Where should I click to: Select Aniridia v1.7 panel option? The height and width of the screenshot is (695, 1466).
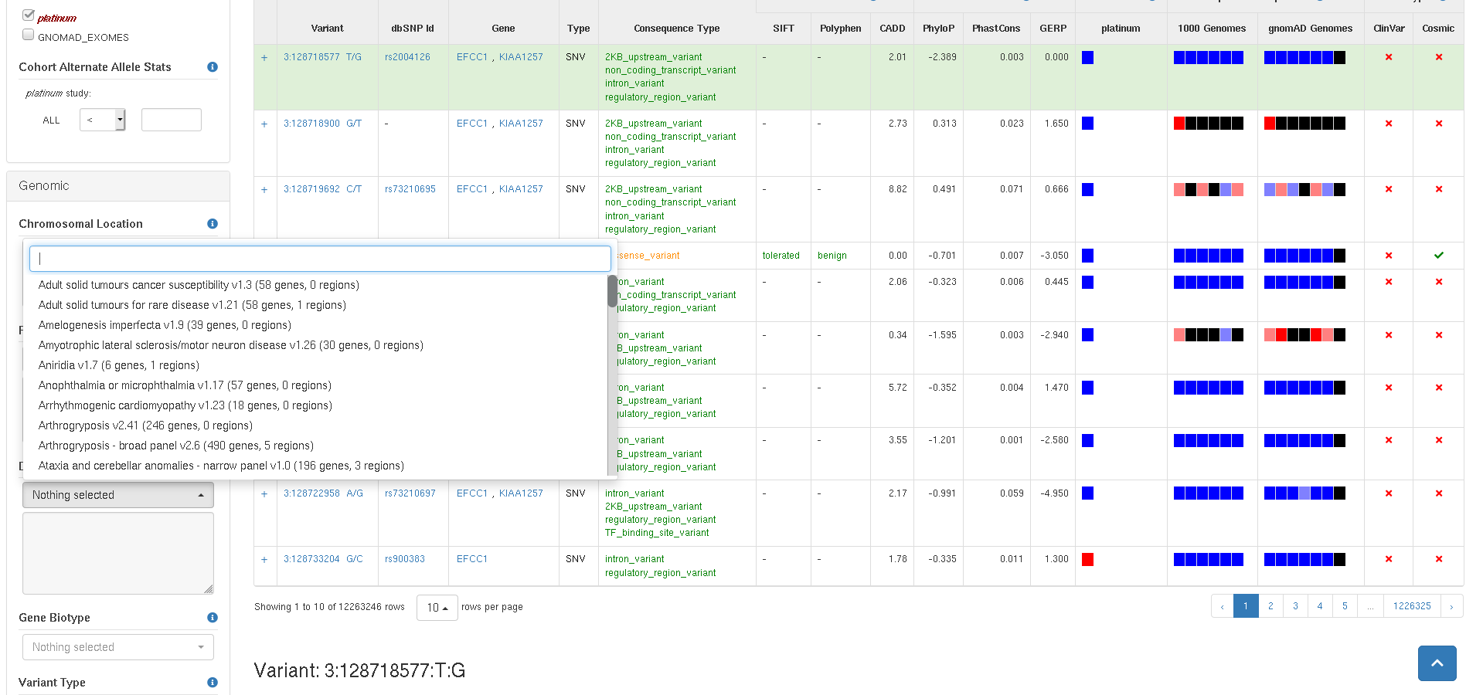119,365
